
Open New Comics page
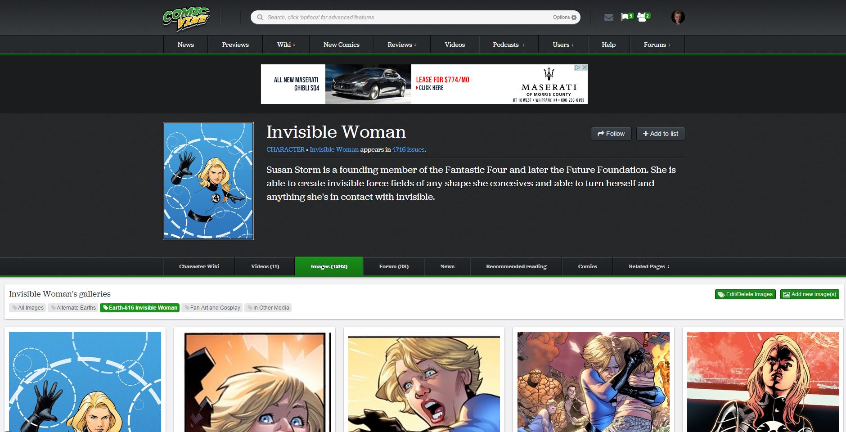coord(341,45)
